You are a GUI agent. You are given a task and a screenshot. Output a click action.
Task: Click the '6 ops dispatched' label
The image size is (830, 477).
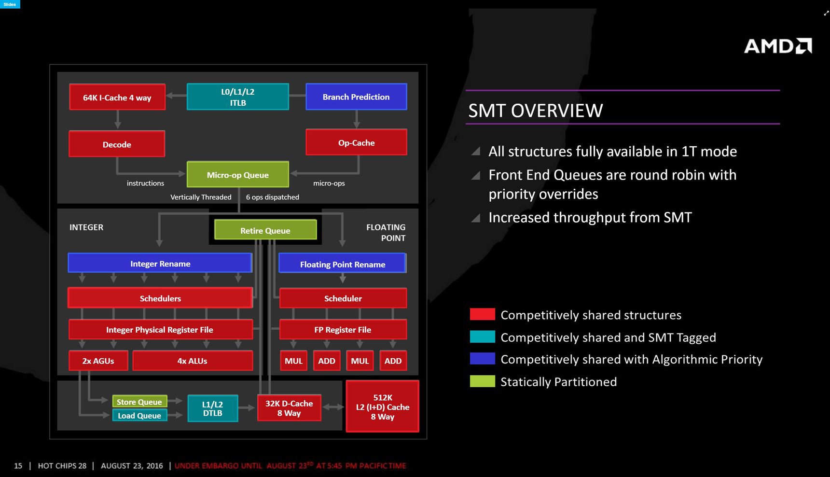coord(273,197)
